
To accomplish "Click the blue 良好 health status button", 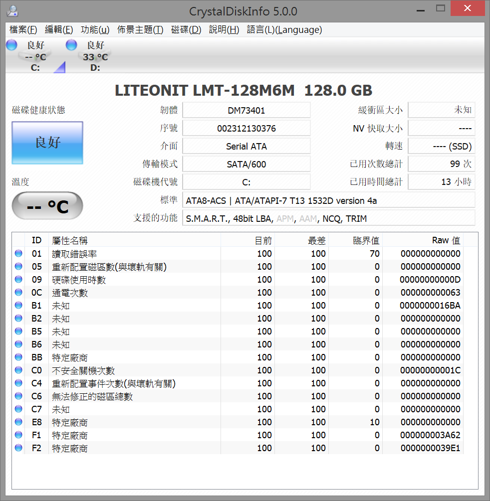I will (x=47, y=143).
